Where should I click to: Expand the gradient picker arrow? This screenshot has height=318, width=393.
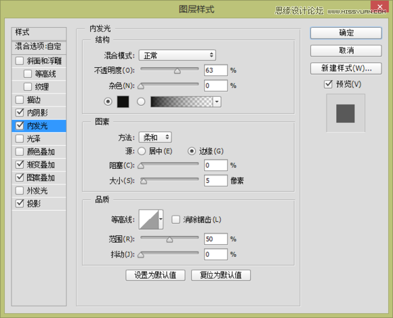point(217,102)
